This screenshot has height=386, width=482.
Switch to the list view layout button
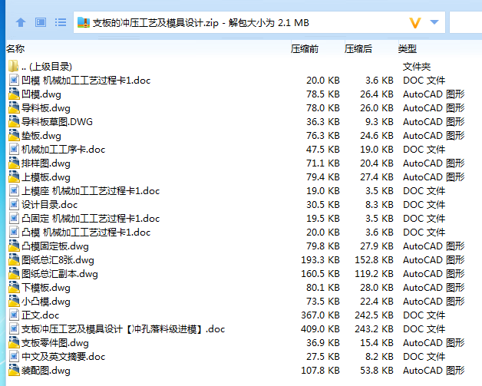pos(61,22)
